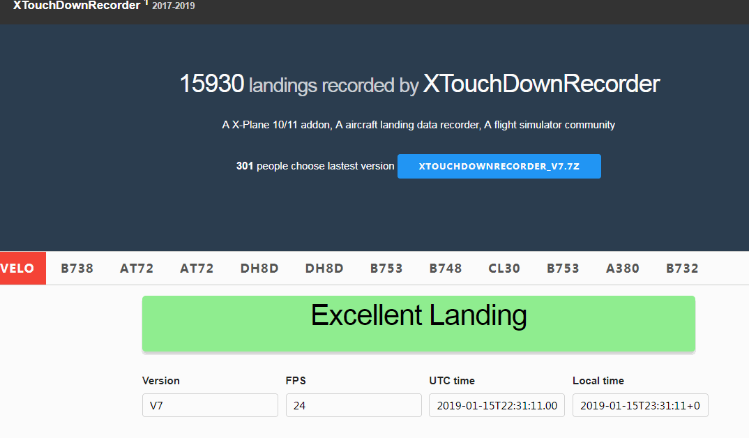Select the B753 tab next to A380
The width and height of the screenshot is (749, 438).
point(563,268)
